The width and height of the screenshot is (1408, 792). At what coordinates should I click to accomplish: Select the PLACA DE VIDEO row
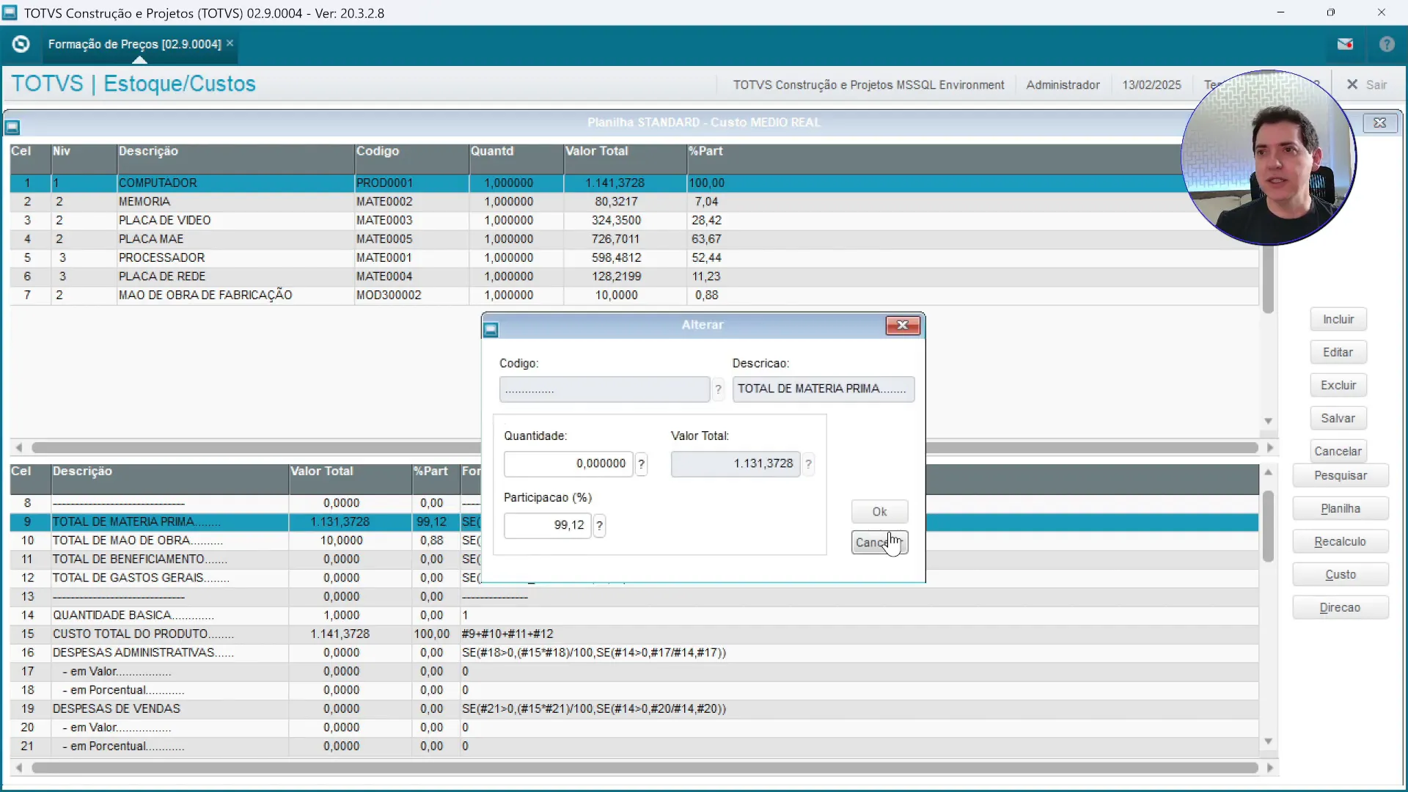[164, 220]
